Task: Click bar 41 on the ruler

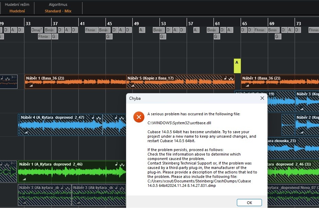Action: click(82, 24)
